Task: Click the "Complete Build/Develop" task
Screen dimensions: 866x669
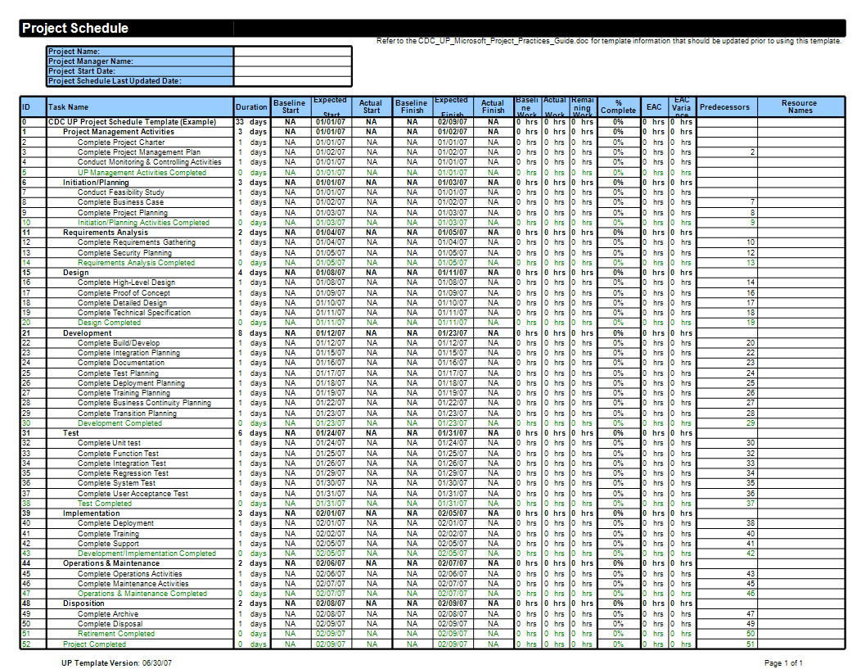Action: coord(119,343)
